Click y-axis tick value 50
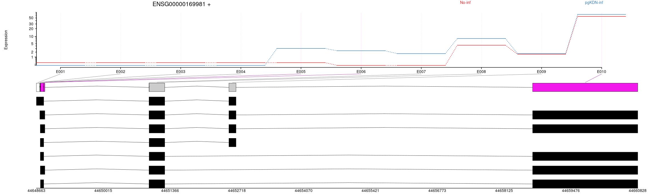The height and width of the screenshot is (195, 668). (31, 18)
